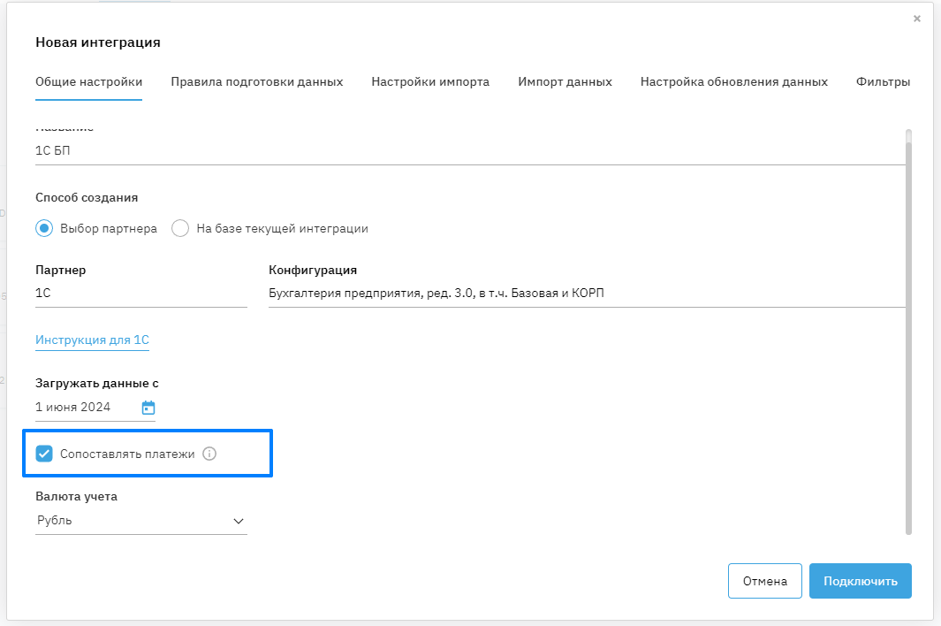
Task: Open the calendar date picker icon
Action: 148,408
